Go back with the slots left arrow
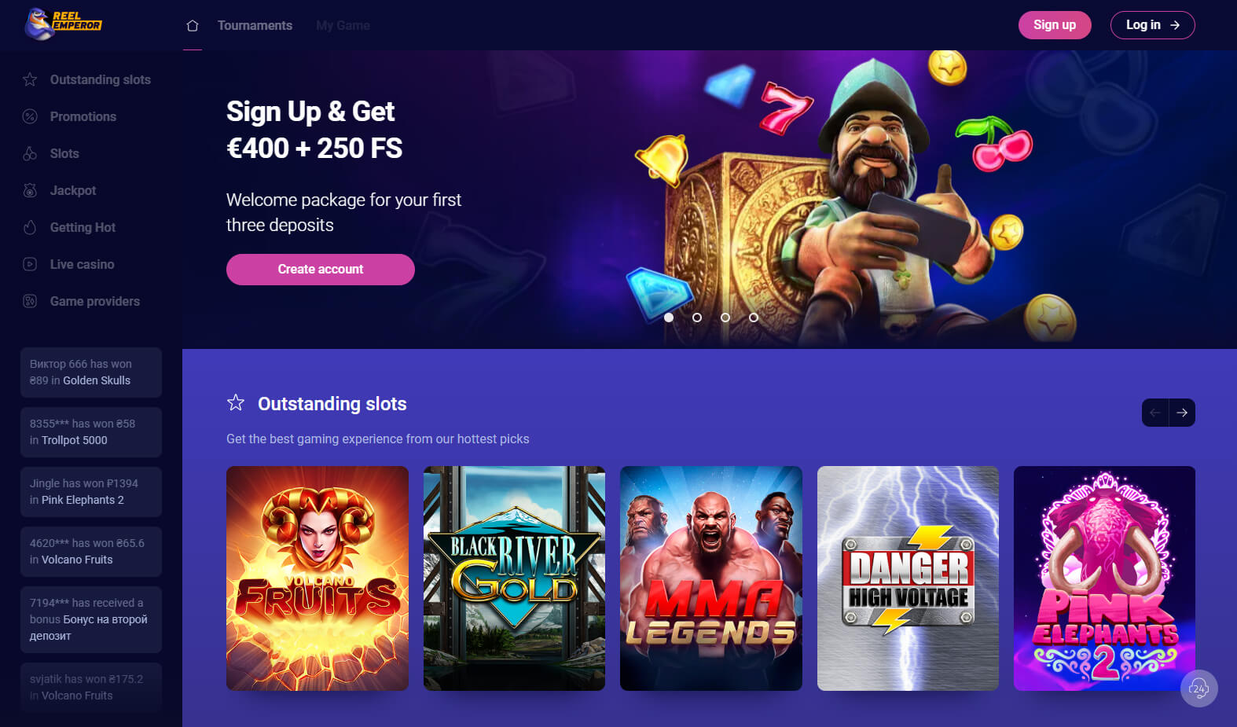 point(1155,413)
